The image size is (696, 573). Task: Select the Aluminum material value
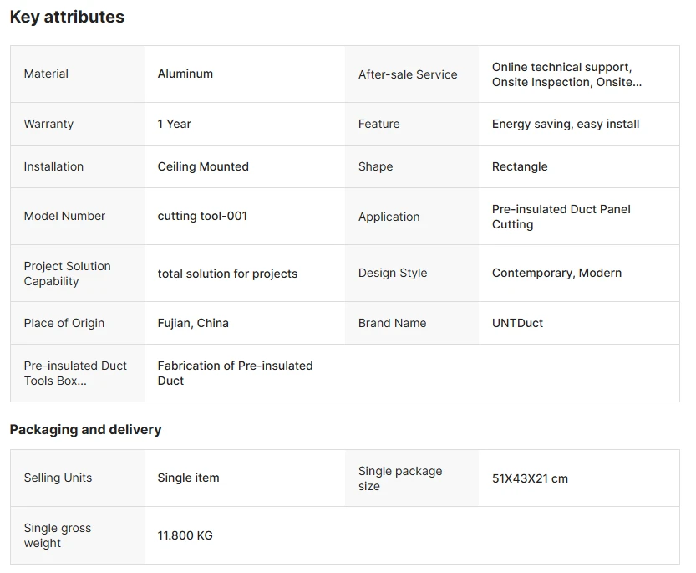(185, 74)
